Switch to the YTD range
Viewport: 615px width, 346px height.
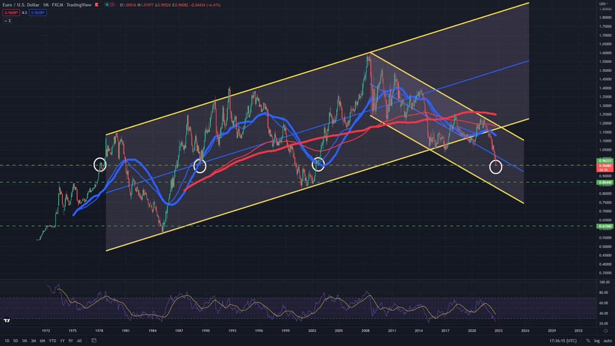(x=52, y=340)
